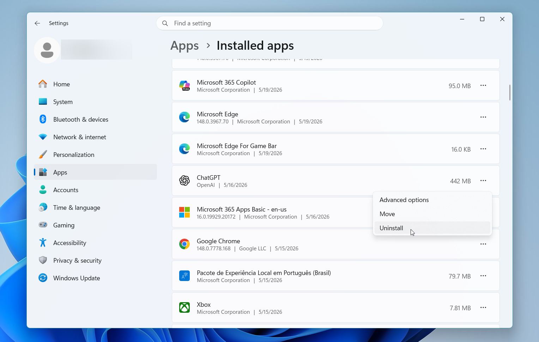Viewport: 539px width, 342px height.
Task: Click the System monitor icon
Action: (x=43, y=102)
